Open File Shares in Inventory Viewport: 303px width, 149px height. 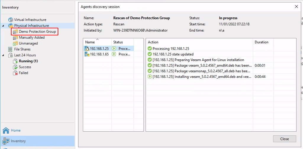(x=22, y=49)
